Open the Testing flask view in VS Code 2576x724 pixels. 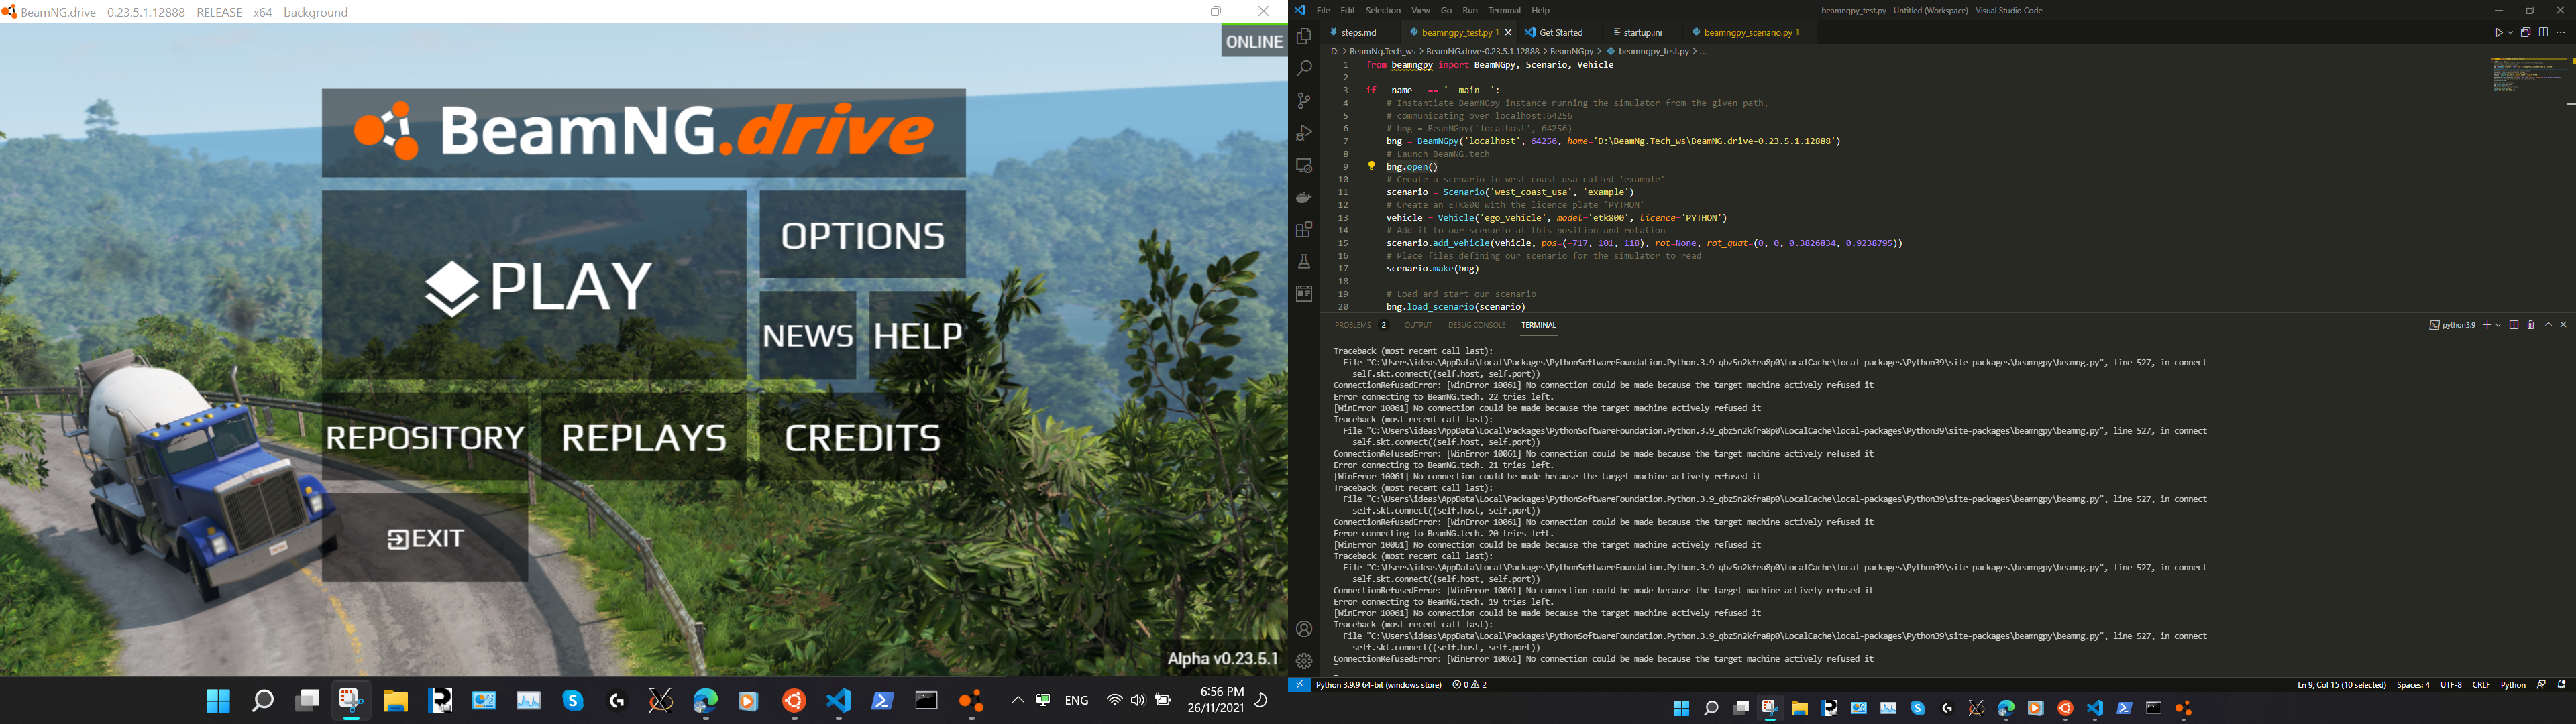1304,262
